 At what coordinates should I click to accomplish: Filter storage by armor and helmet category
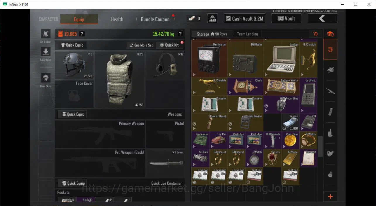[x=330, y=70]
